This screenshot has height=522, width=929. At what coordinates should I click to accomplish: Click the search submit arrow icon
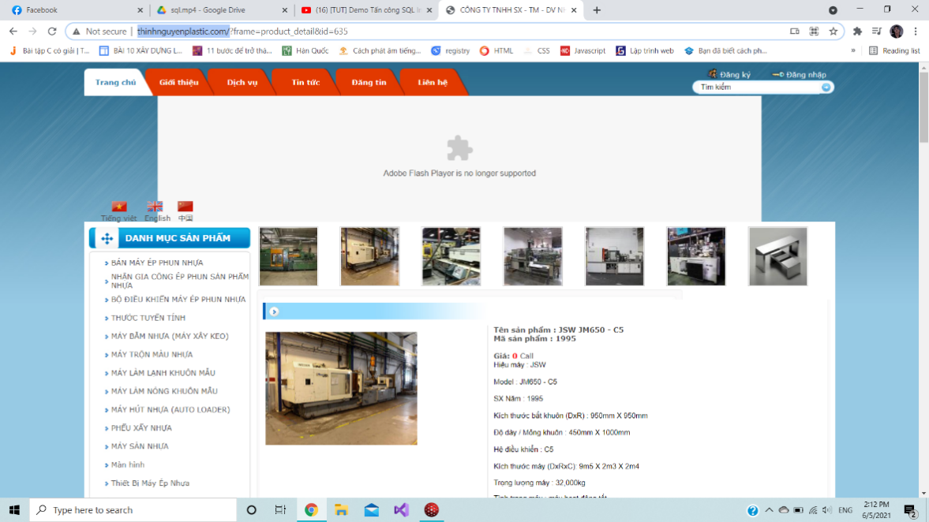coord(826,87)
